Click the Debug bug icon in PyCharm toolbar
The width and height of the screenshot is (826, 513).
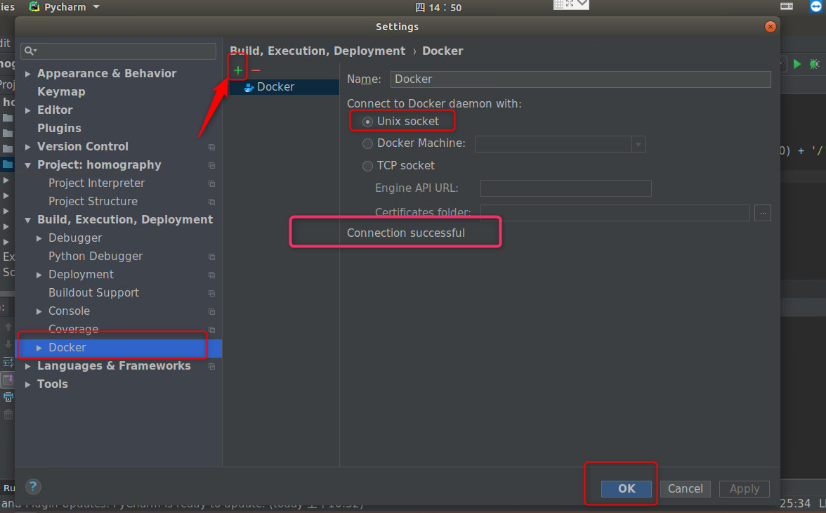[814, 64]
